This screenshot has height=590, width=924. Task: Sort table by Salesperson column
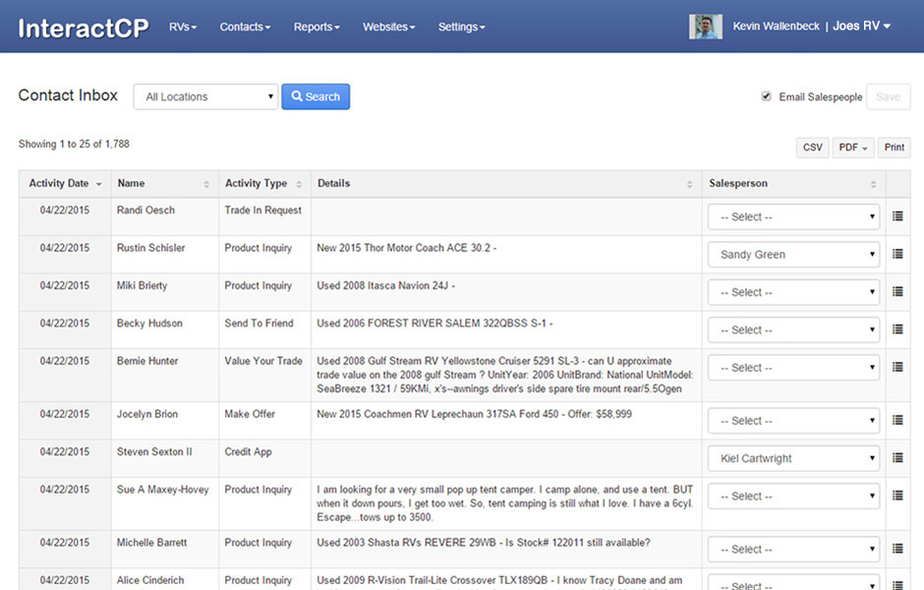(873, 184)
